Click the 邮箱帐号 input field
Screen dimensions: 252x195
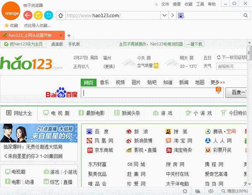pos(231,66)
